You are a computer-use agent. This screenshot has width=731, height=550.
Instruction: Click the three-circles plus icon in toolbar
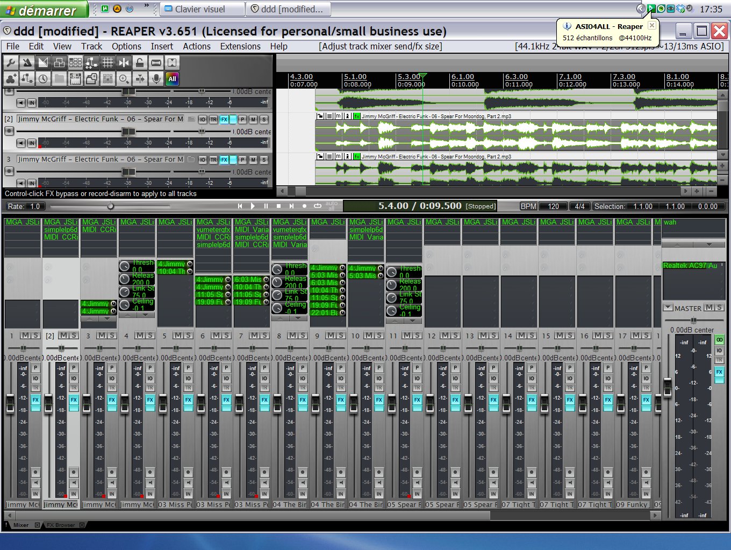click(x=11, y=79)
